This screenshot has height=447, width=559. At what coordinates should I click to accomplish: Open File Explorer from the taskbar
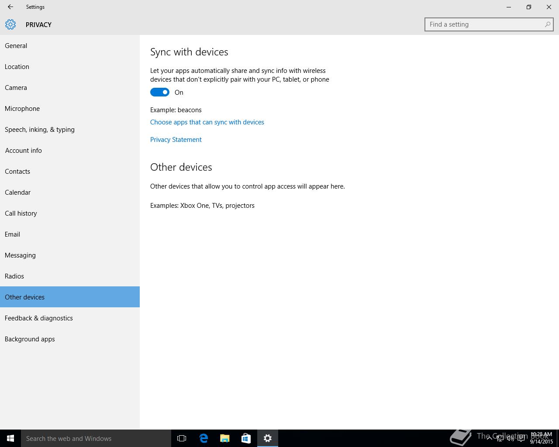(224, 438)
